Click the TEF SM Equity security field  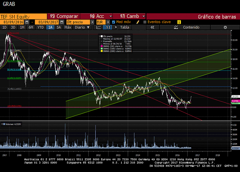pyautogui.click(x=23, y=17)
